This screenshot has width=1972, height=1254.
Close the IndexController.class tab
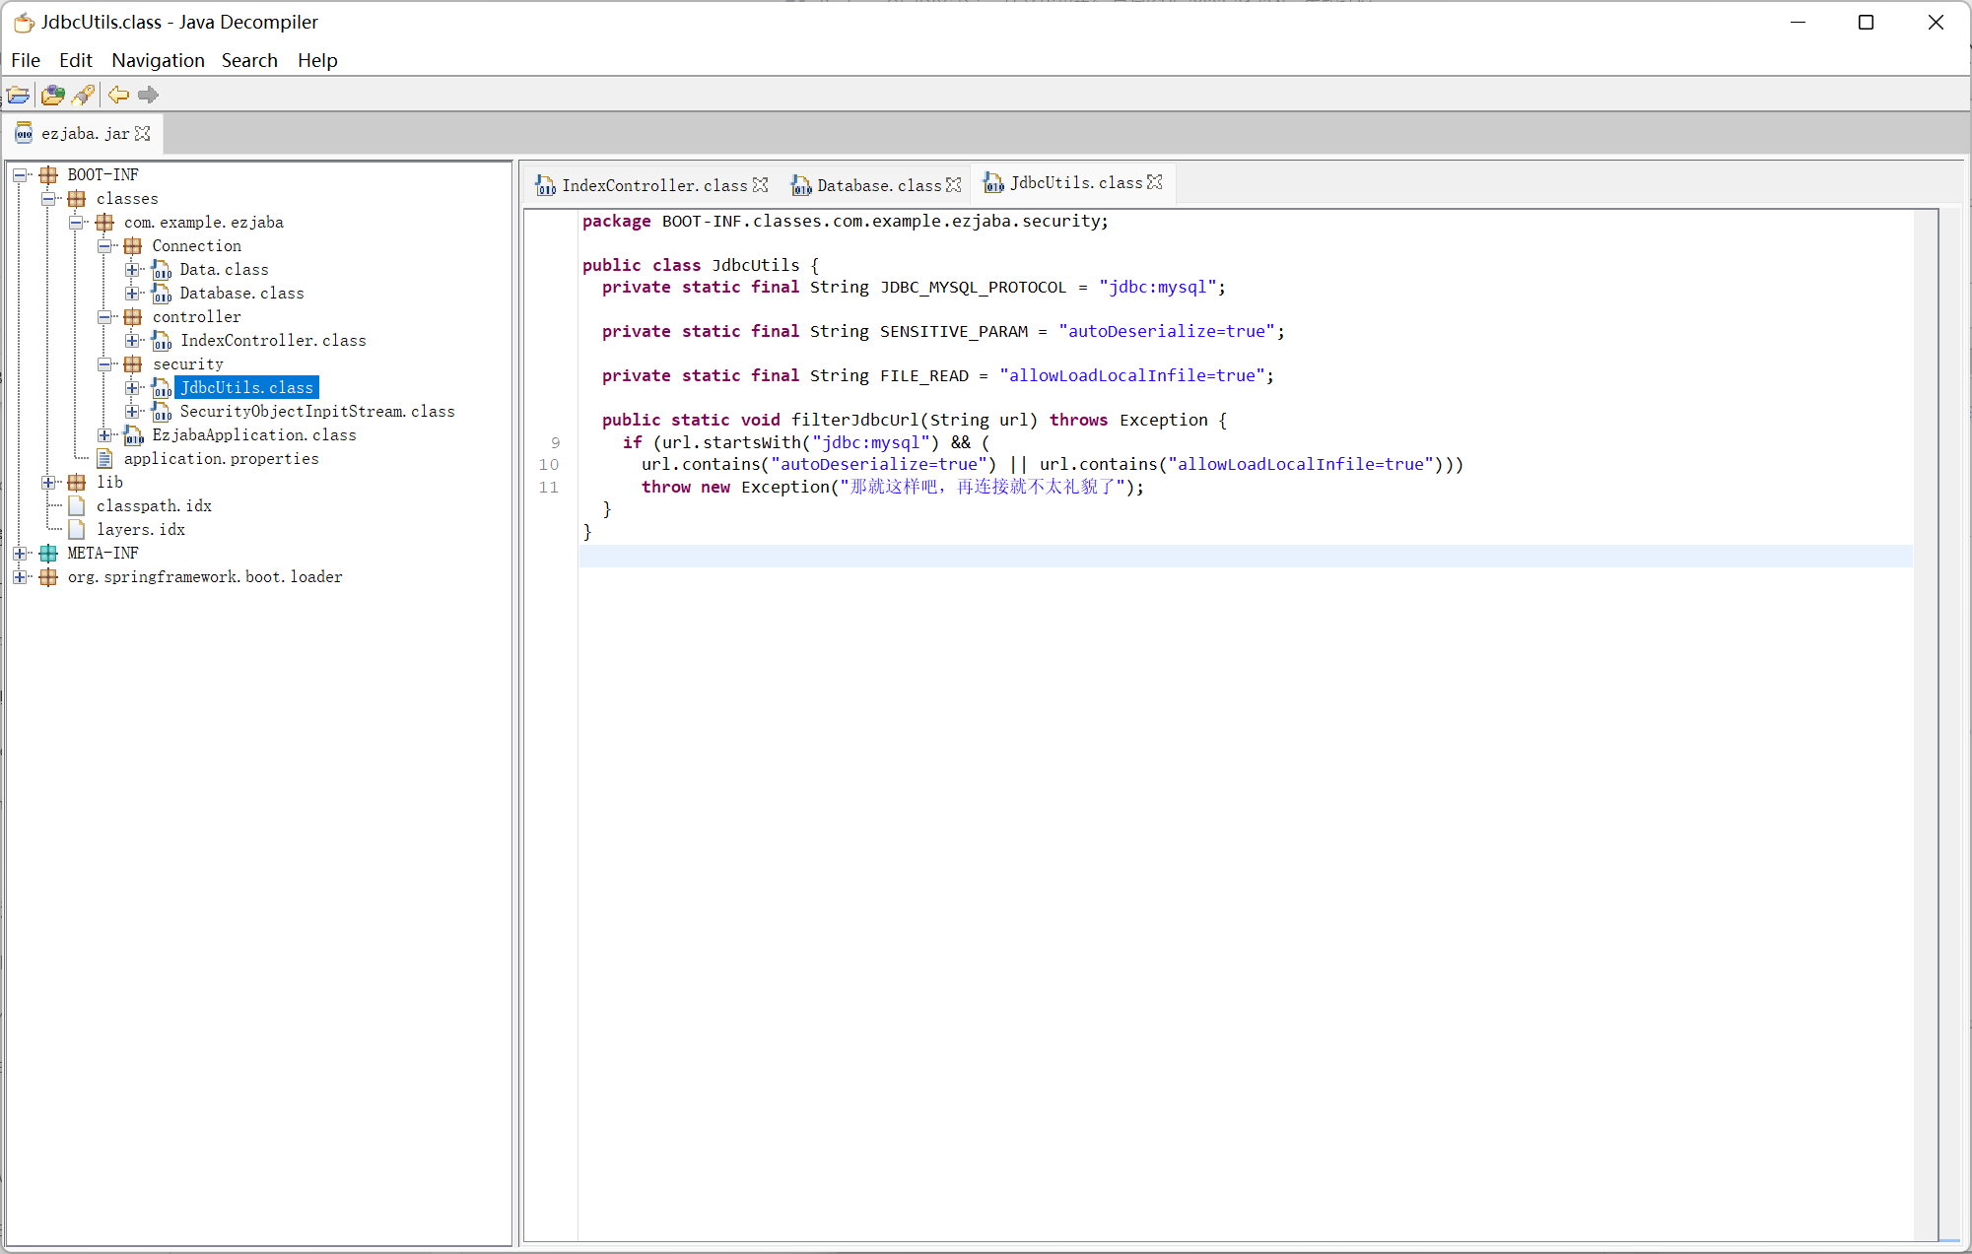pyautogui.click(x=760, y=185)
